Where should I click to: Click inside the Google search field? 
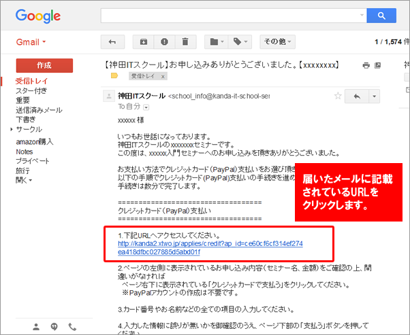tap(230, 16)
